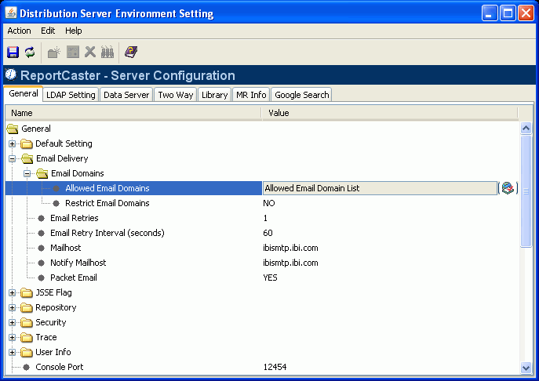This screenshot has width=539, height=381.
Task: Open the Action menu
Action: (x=20, y=31)
